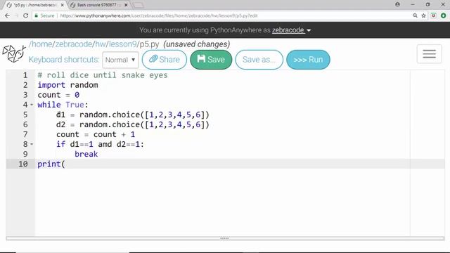Reload the page with refresh icon
The height and width of the screenshot is (253, 450).
(25, 15)
